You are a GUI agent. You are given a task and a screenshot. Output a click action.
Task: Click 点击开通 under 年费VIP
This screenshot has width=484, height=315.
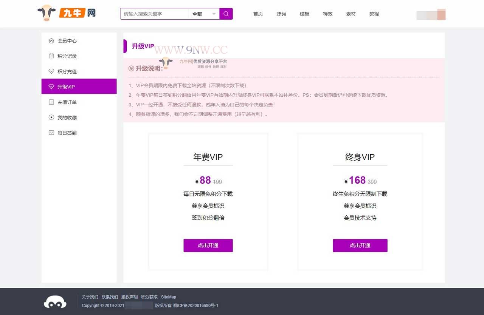coord(208,246)
